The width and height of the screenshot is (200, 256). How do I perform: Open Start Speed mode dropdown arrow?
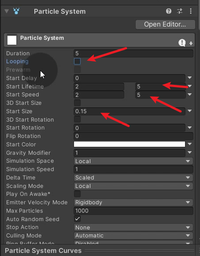point(189,94)
